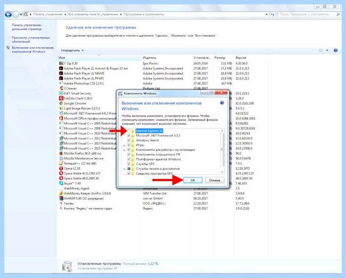Screen dimensions: 346x278
Task: Click the Light Image Resizer icon
Action: click(61, 108)
